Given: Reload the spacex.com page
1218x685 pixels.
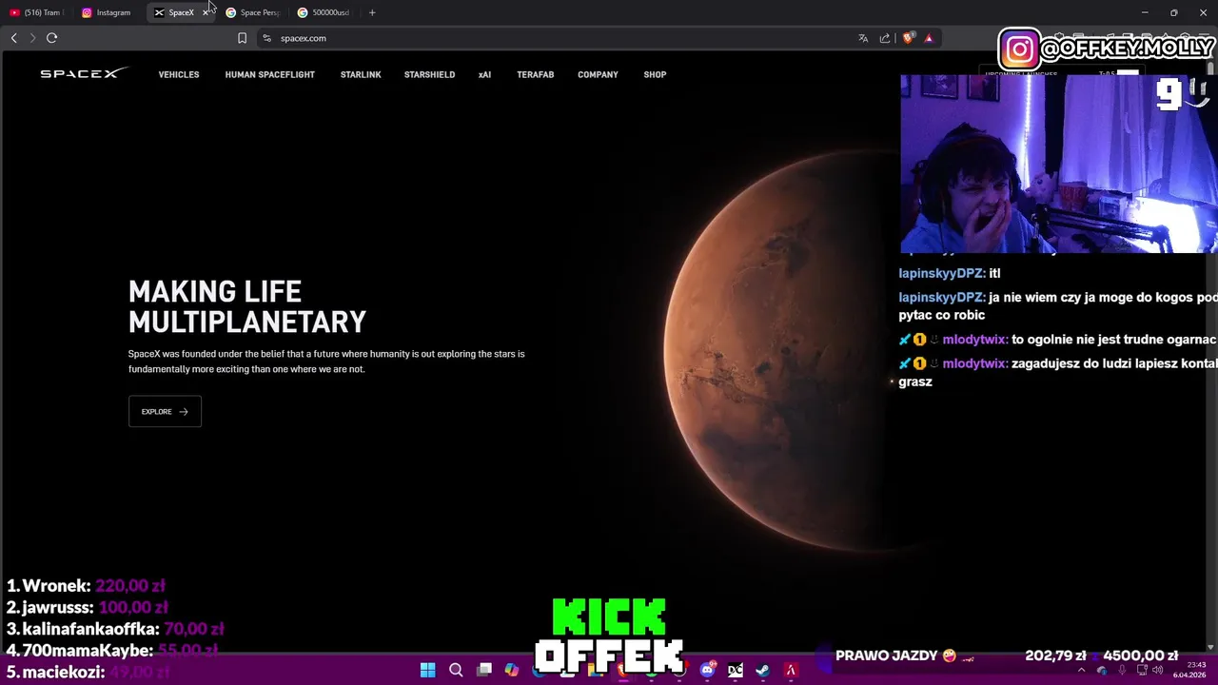Looking at the screenshot, I should pos(51,38).
